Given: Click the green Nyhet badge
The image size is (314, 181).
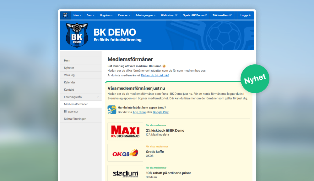Looking at the screenshot, I should click(x=255, y=79).
